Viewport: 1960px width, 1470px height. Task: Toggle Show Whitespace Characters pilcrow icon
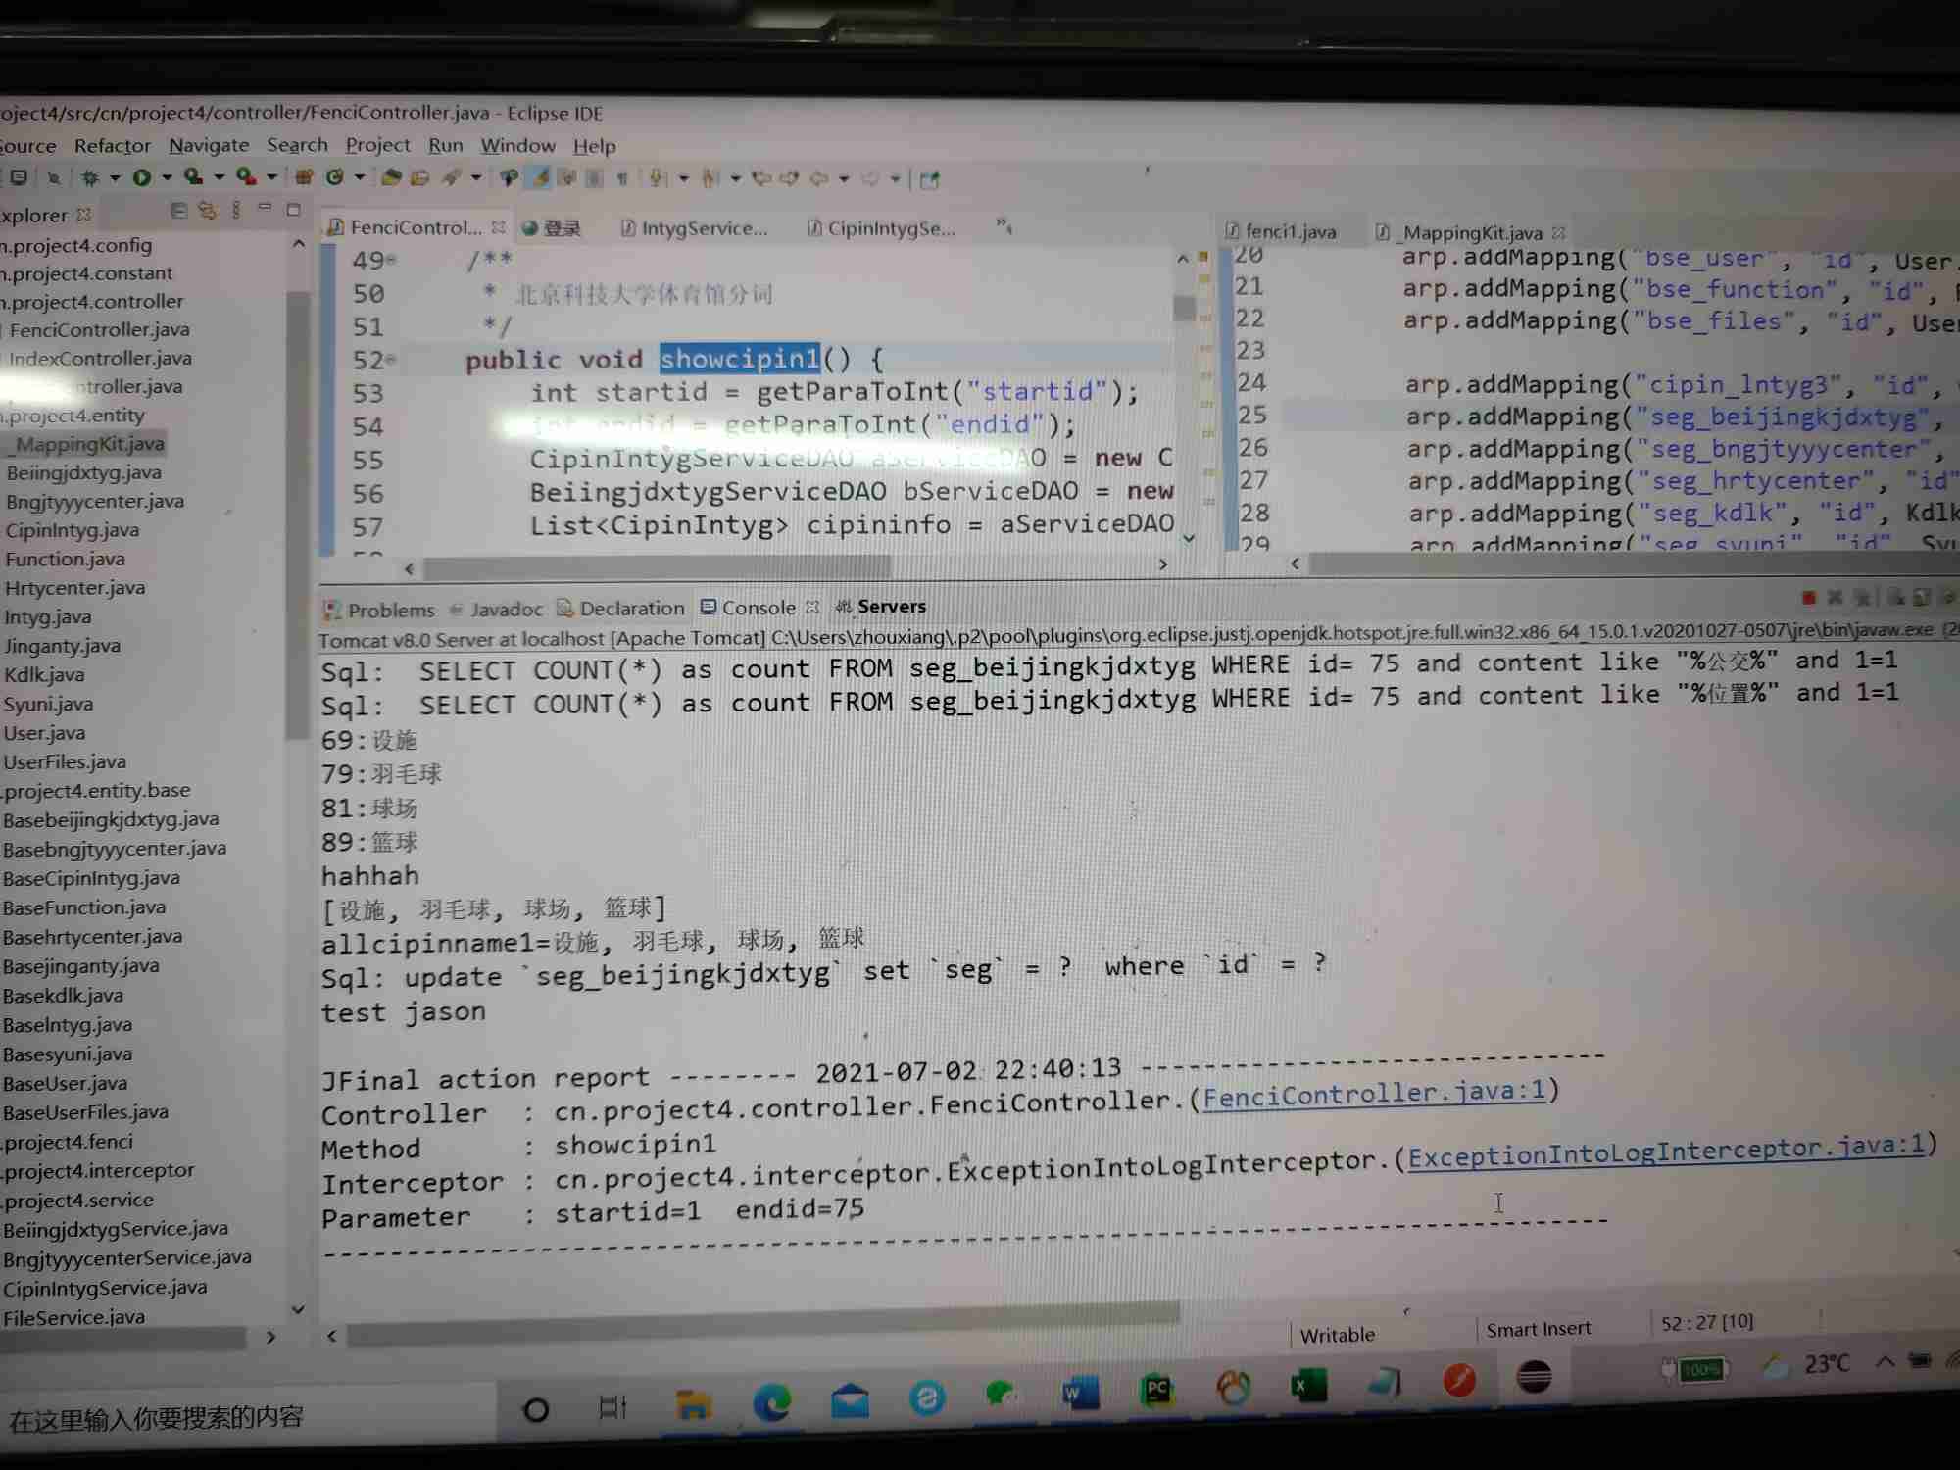tap(621, 178)
